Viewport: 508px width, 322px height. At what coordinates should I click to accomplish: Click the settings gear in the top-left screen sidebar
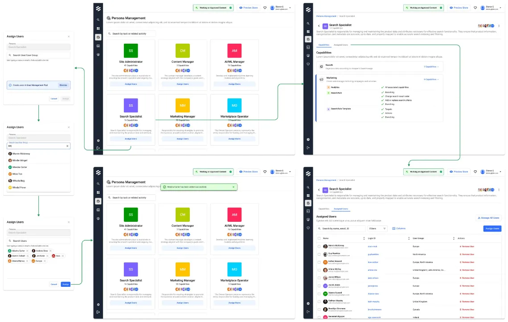[x=98, y=141]
